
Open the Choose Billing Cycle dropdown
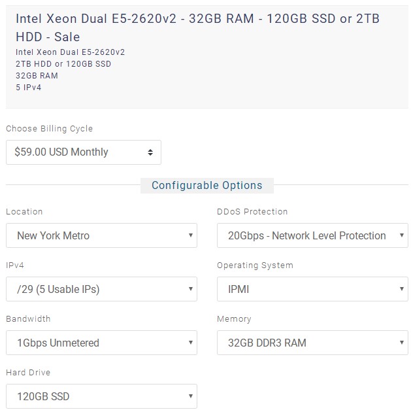tap(83, 152)
